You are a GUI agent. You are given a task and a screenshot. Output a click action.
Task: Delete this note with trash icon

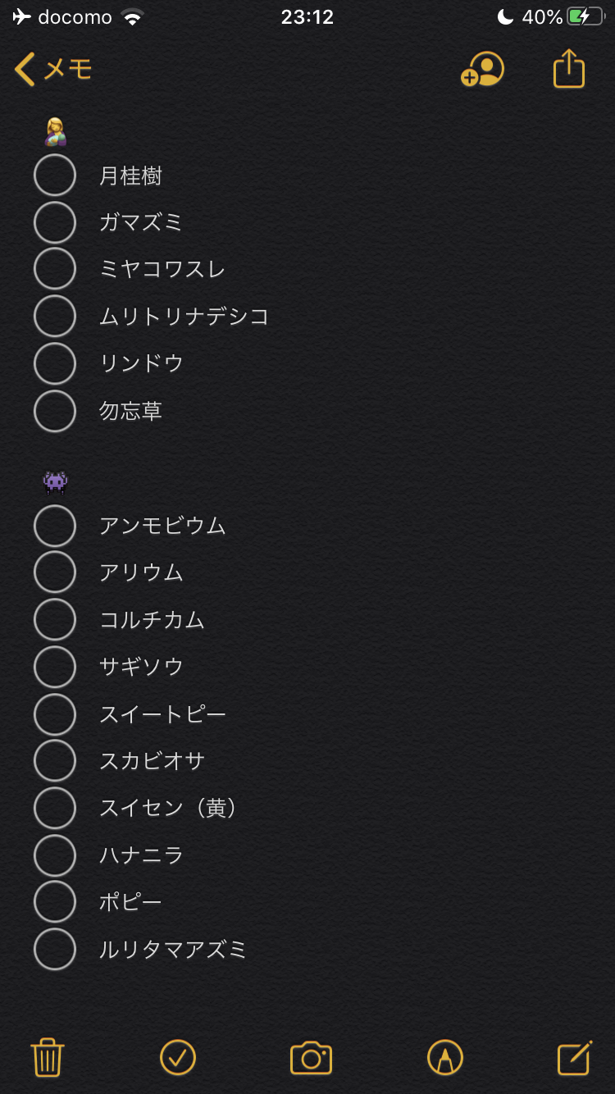click(48, 1057)
